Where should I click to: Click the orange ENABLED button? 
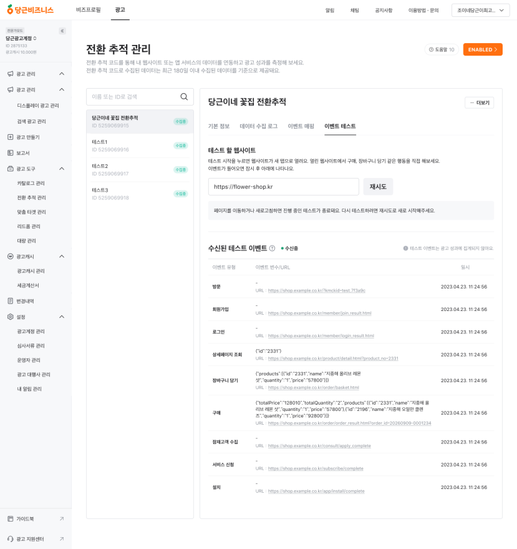(x=483, y=49)
